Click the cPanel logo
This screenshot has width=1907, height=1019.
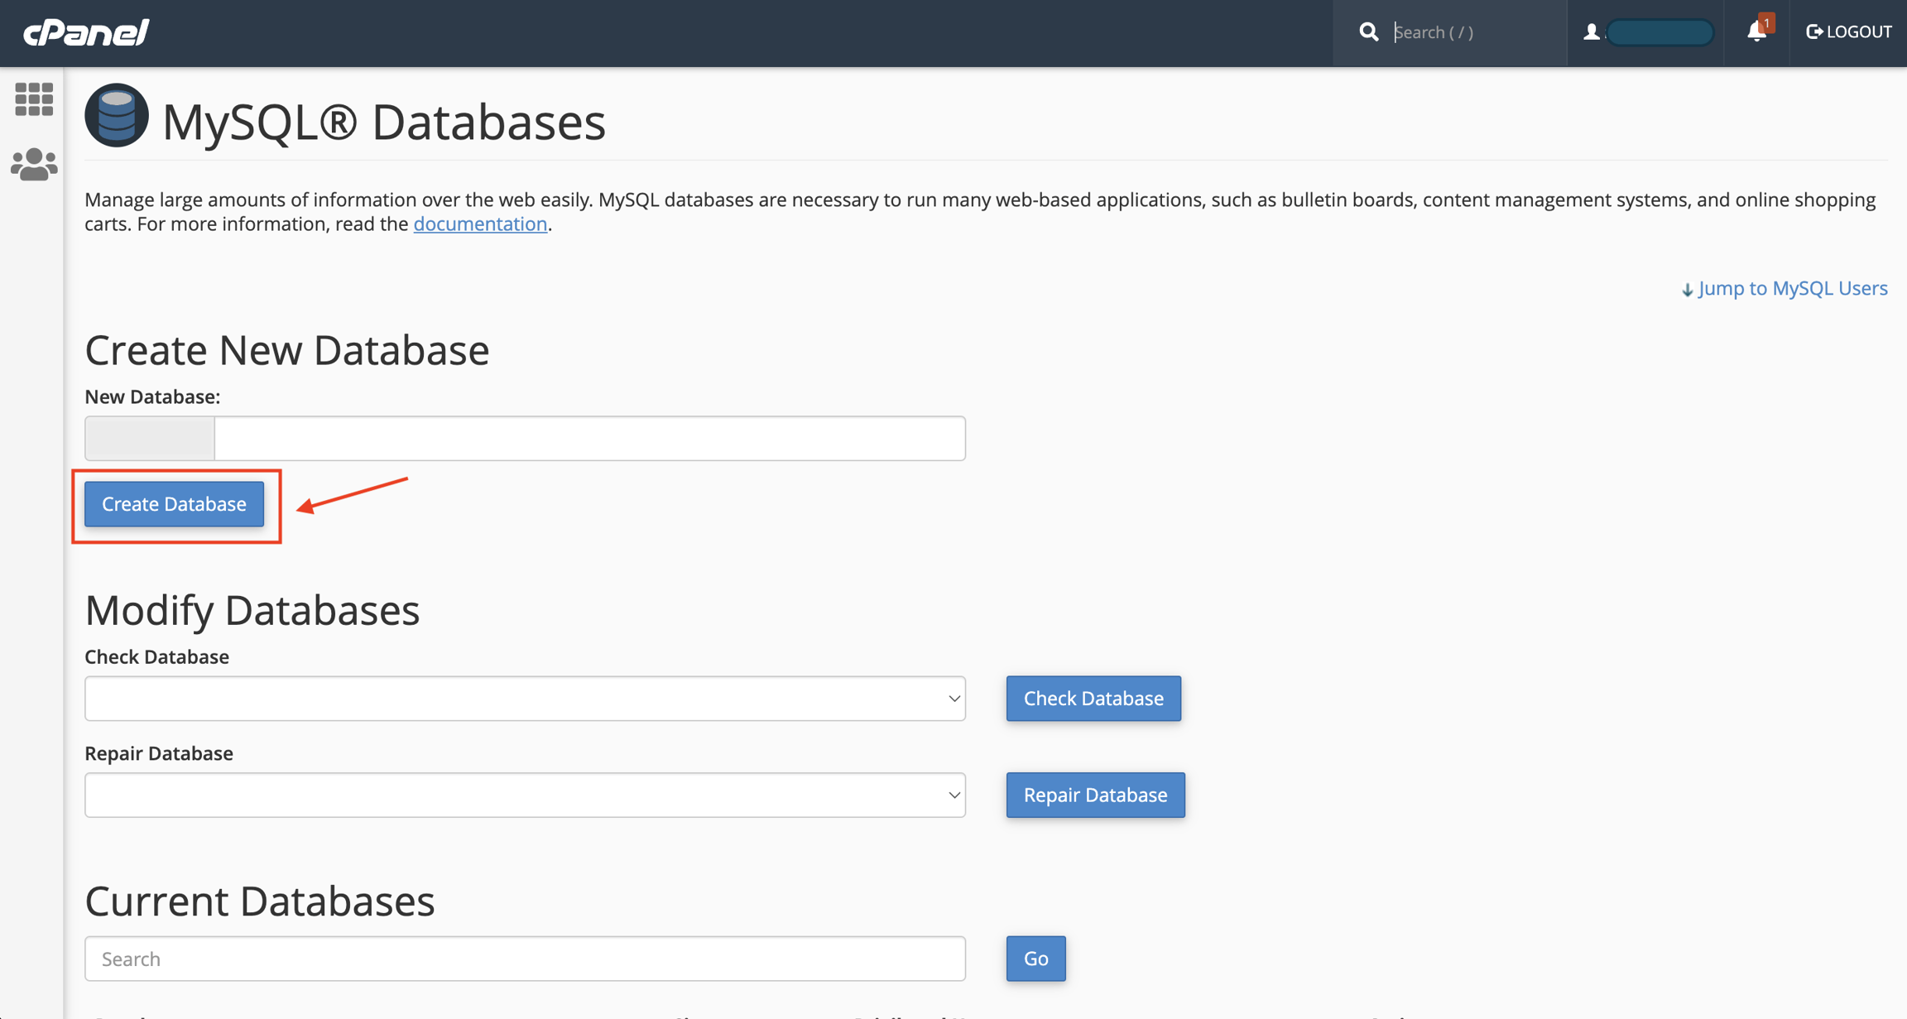[x=86, y=32]
